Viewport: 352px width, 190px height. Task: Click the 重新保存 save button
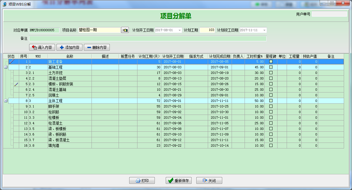[x=179, y=181]
